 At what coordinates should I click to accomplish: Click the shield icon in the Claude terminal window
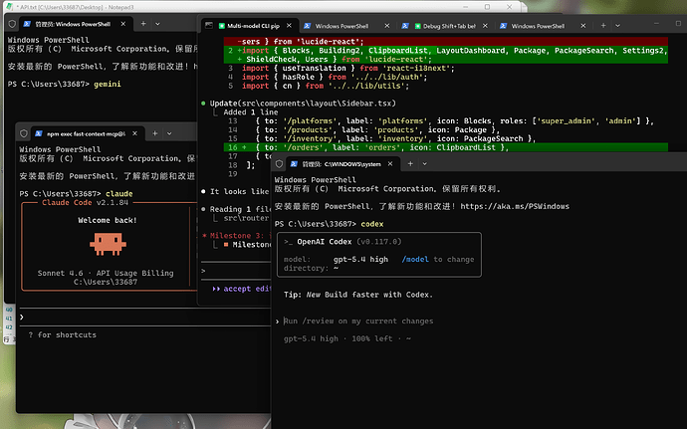coord(24,133)
